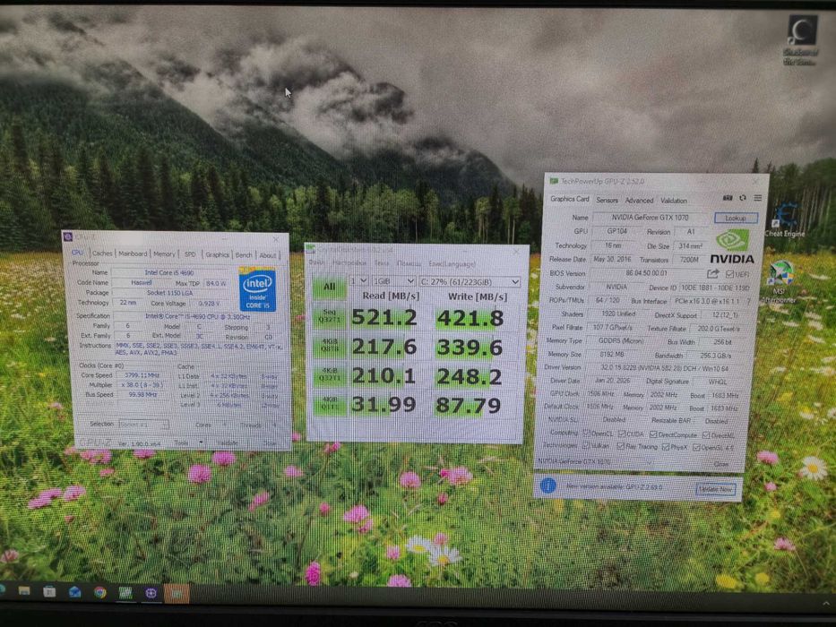Open Shadow of the Tomb Raider desktop icon
This screenshot has width=836, height=627.
801,39
